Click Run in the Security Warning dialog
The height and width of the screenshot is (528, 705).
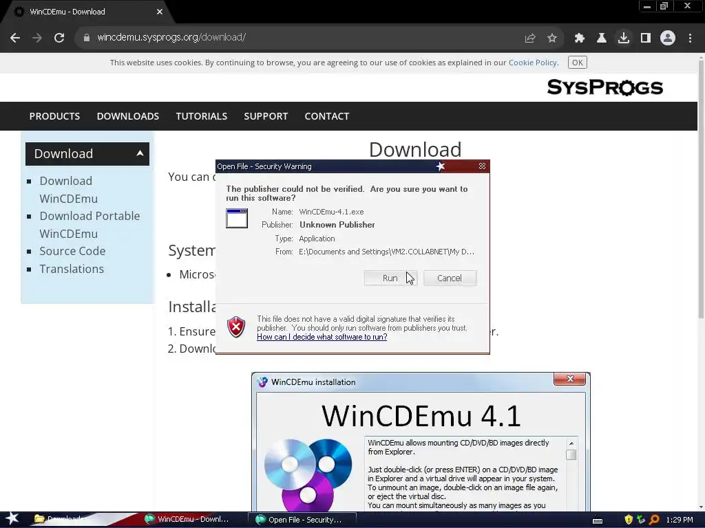390,278
